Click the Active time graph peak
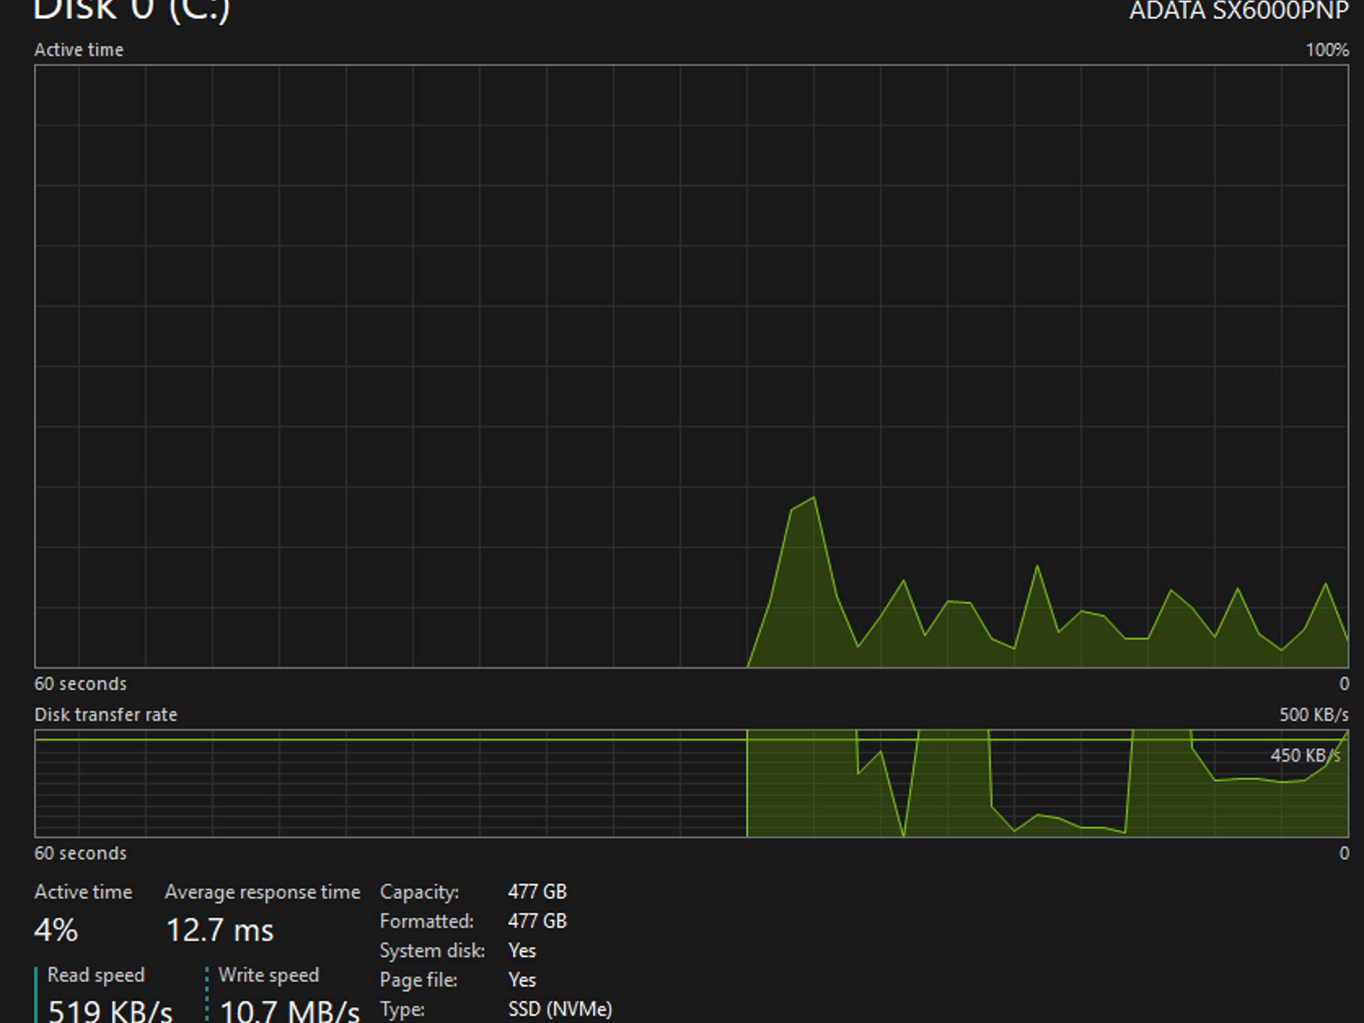Screen dimensions: 1364x1023 pos(813,498)
